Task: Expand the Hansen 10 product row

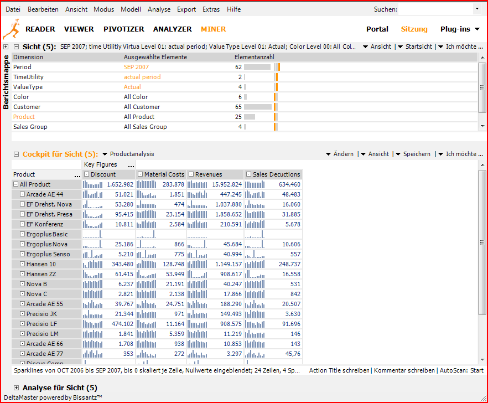Action: click(22, 264)
